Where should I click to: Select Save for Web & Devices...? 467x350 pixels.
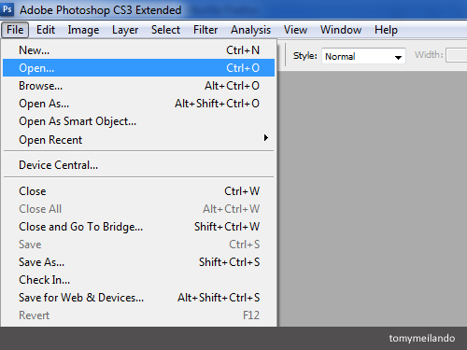[x=138, y=298]
